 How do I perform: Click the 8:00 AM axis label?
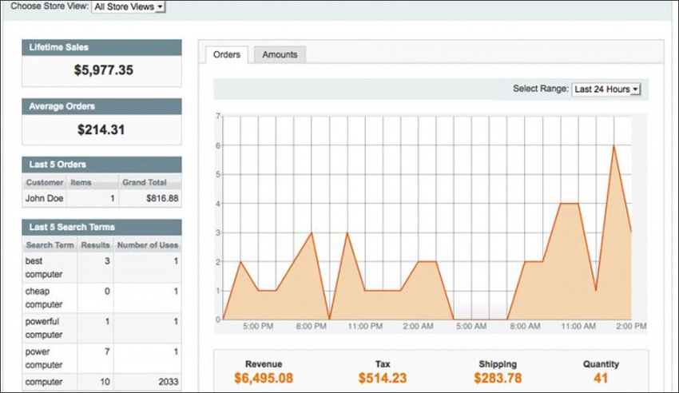[x=525, y=327]
